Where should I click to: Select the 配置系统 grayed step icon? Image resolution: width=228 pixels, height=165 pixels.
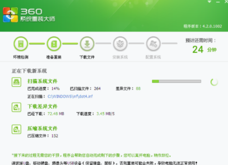(153, 44)
